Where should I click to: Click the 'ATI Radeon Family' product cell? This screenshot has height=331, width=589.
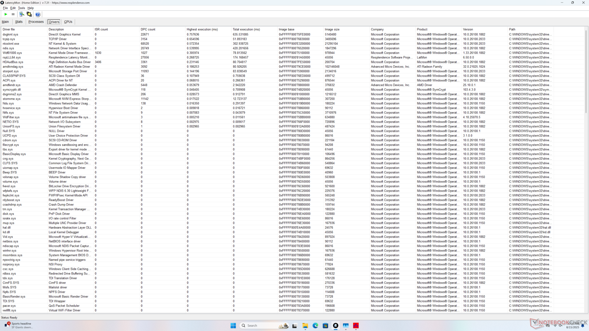point(429,67)
